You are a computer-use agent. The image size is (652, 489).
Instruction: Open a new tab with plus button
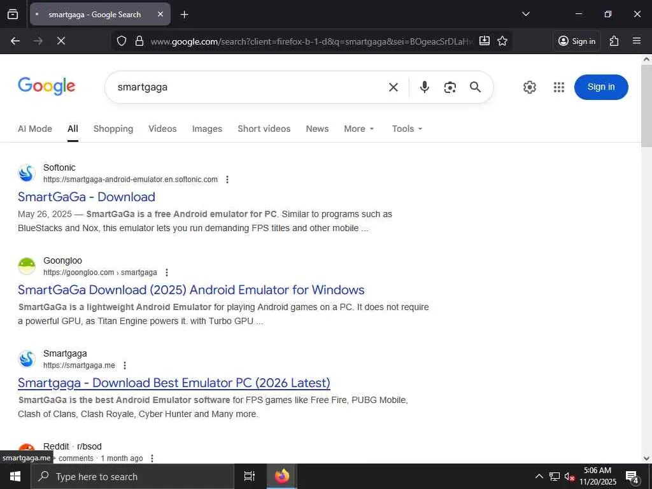click(x=184, y=15)
